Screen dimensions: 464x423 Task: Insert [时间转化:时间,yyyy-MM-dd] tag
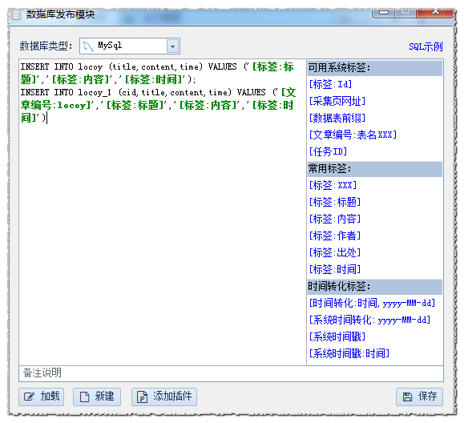[x=372, y=303]
